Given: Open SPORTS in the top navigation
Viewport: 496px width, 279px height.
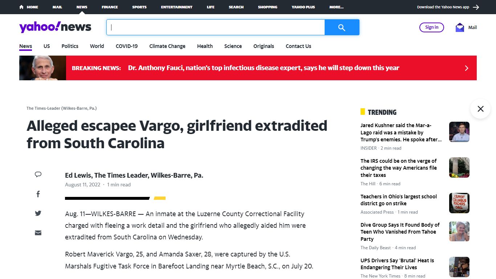Looking at the screenshot, I should (139, 7).
